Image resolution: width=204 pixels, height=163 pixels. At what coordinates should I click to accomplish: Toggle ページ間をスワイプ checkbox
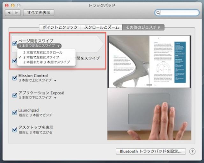pos(14,43)
